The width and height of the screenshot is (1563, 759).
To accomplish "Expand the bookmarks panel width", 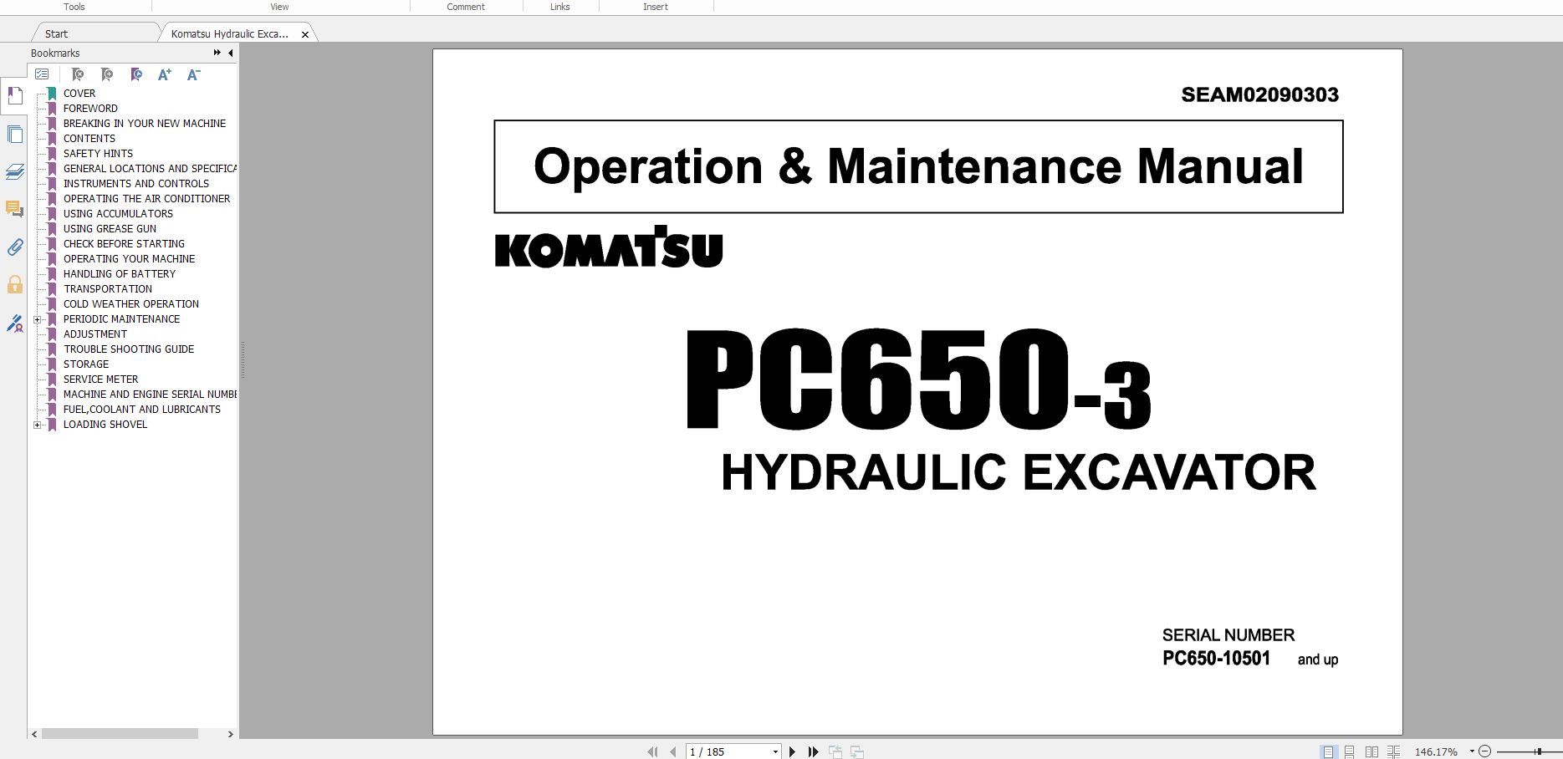I will (217, 53).
